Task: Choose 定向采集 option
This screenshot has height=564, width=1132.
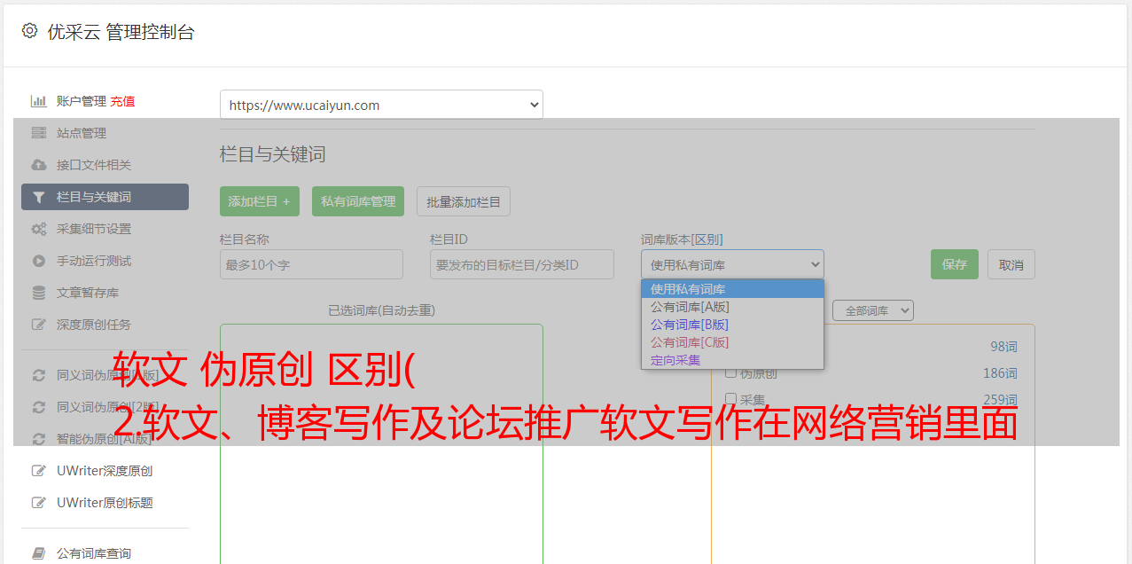Action: [732, 360]
